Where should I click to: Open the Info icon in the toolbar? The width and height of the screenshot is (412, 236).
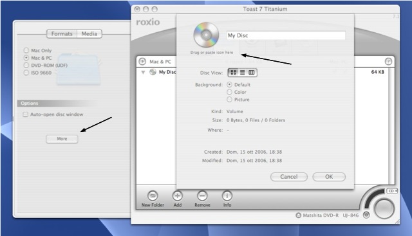227,196
